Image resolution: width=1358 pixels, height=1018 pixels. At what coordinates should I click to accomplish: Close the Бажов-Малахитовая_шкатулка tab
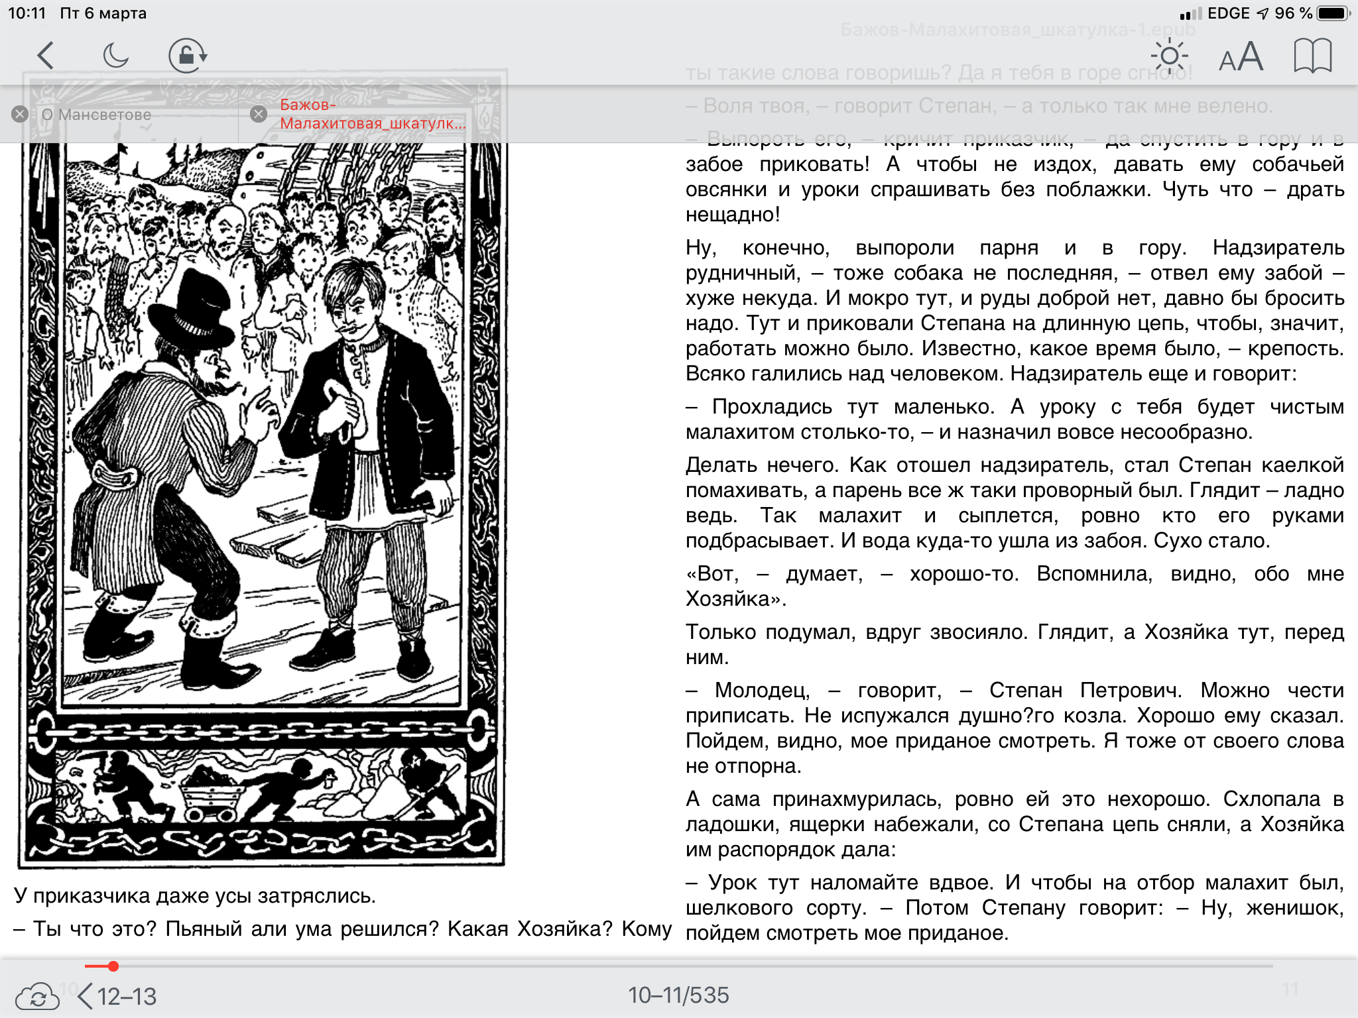[259, 114]
